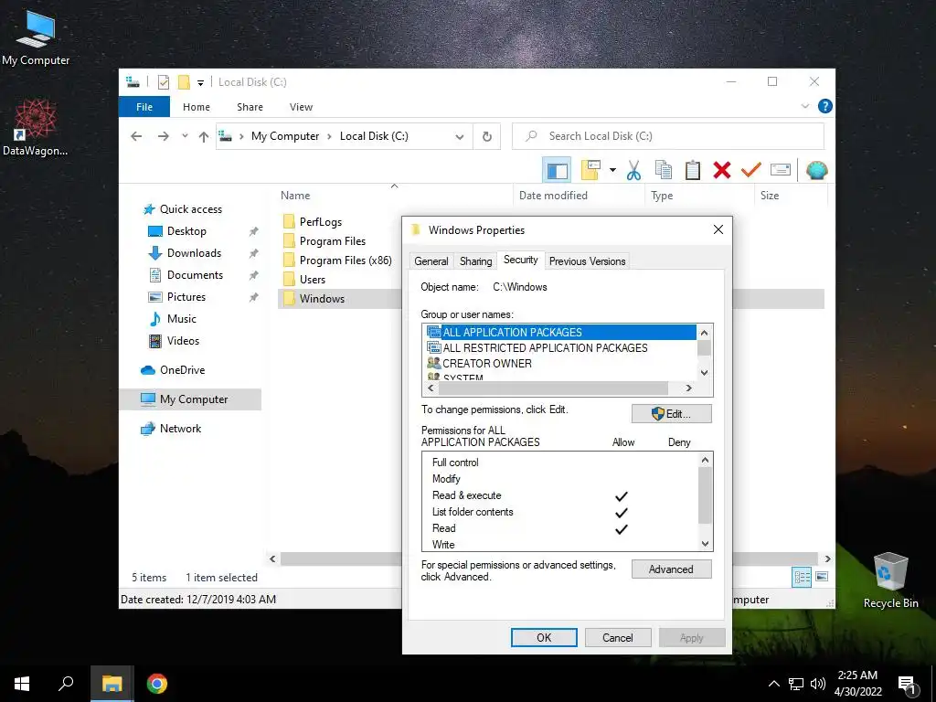
Task: Select the Program Files (x86) folder
Action: tap(345, 261)
